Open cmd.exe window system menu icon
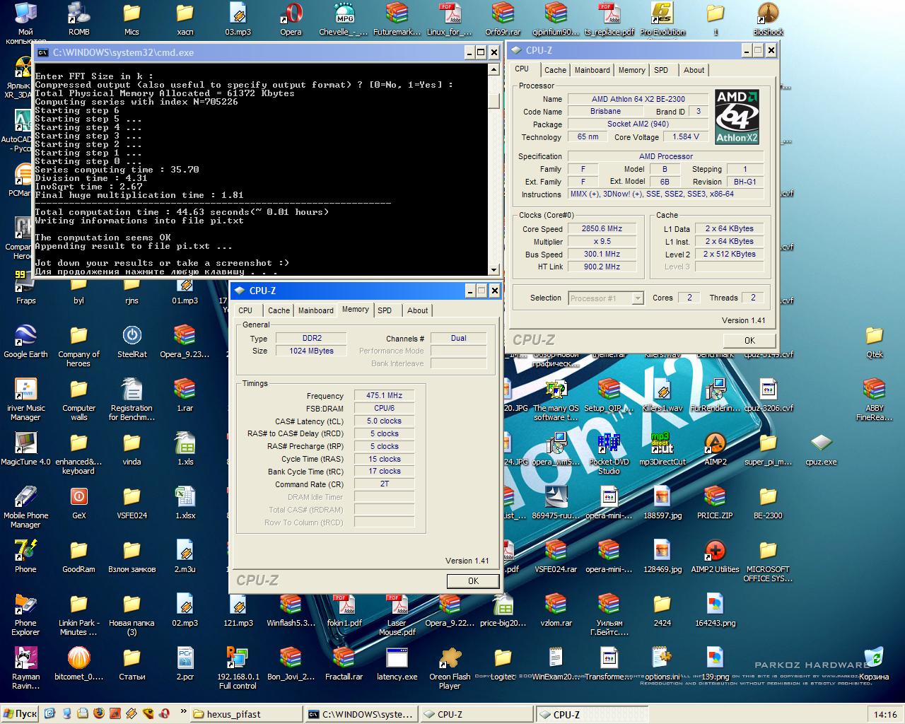The height and width of the screenshot is (724, 905). click(x=43, y=52)
